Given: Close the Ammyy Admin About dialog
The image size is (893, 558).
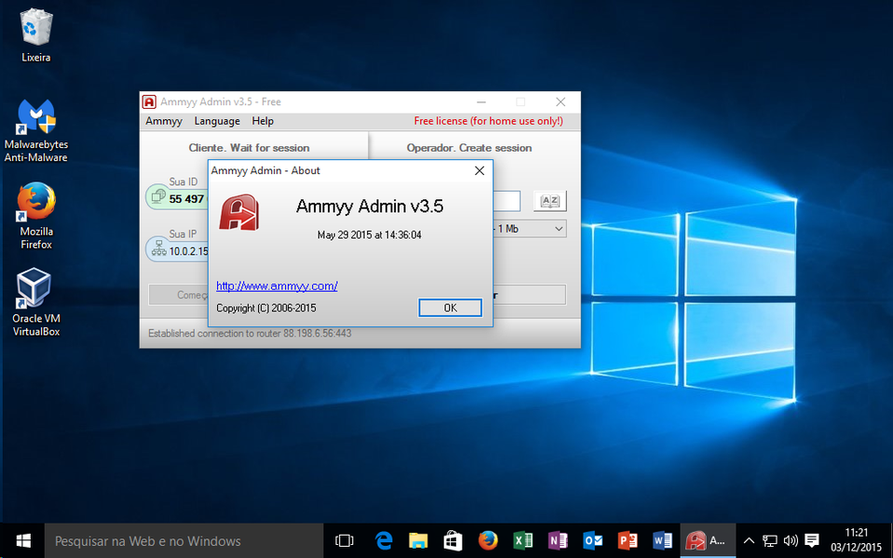Looking at the screenshot, I should point(480,171).
